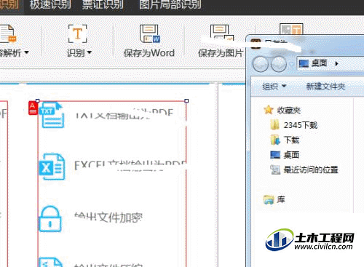Click the 保存为图片 label
364x267 pixels.
tap(221, 53)
